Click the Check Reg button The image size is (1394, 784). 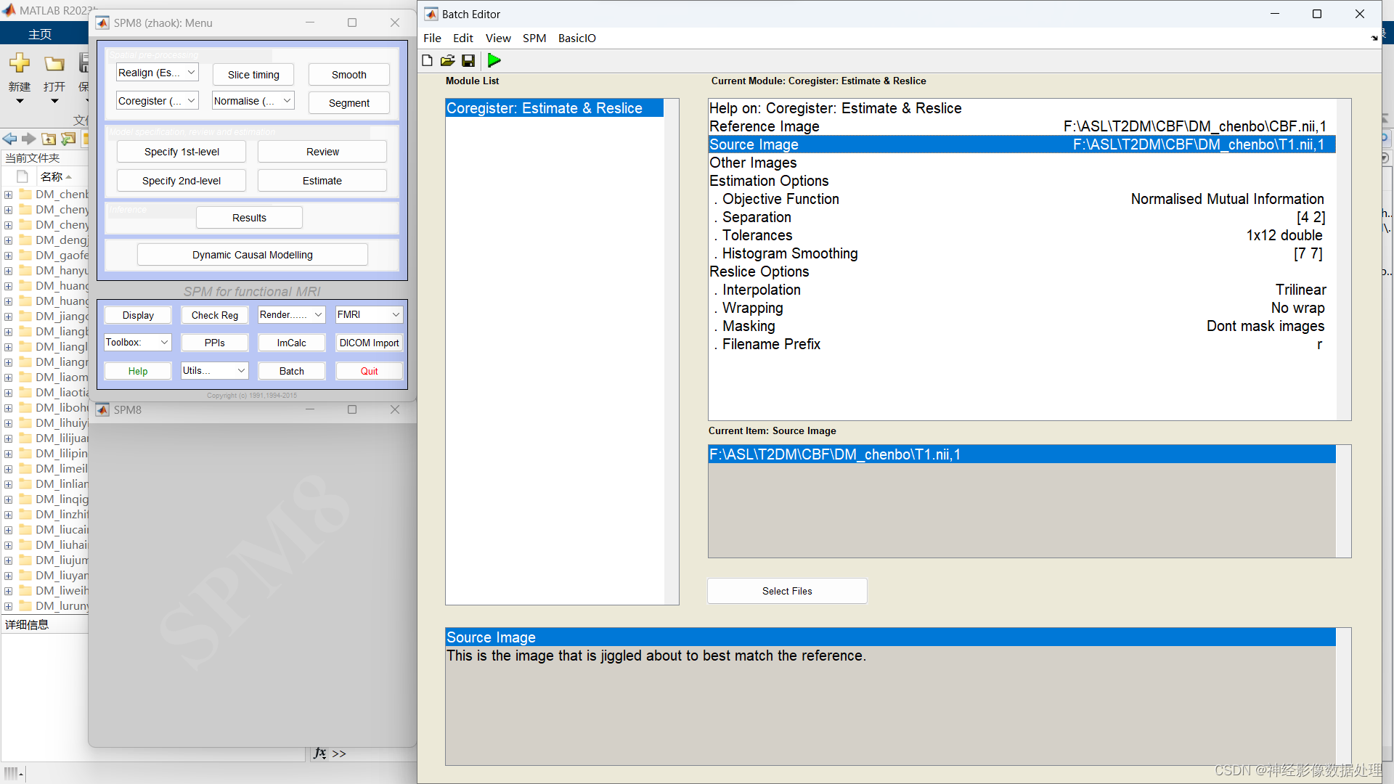pyautogui.click(x=214, y=315)
